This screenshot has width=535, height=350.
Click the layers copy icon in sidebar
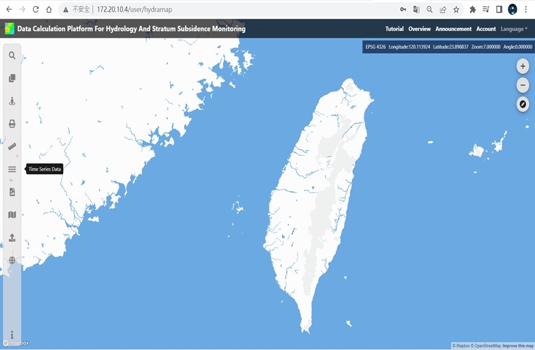[x=12, y=79]
